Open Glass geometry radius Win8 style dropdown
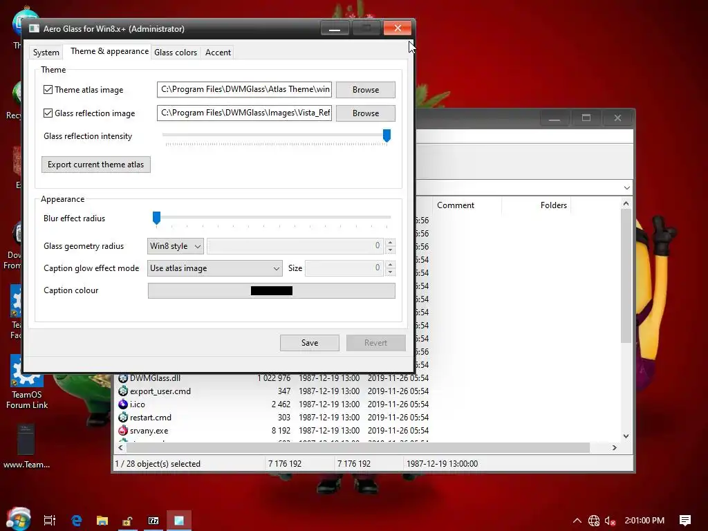The height and width of the screenshot is (531, 708). (x=175, y=246)
